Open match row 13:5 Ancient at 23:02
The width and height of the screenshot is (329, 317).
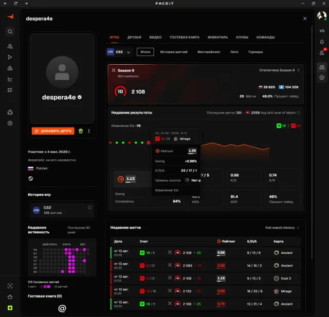pyautogui.click(x=206, y=253)
